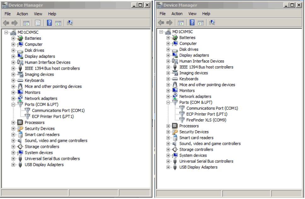Select Computer label in left window

coord(33,44)
